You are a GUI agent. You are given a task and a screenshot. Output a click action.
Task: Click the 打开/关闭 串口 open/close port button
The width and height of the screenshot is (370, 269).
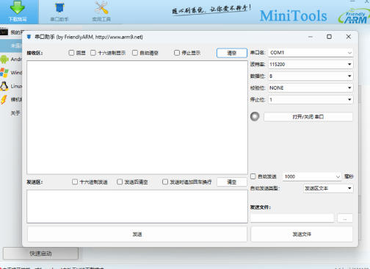coord(308,117)
